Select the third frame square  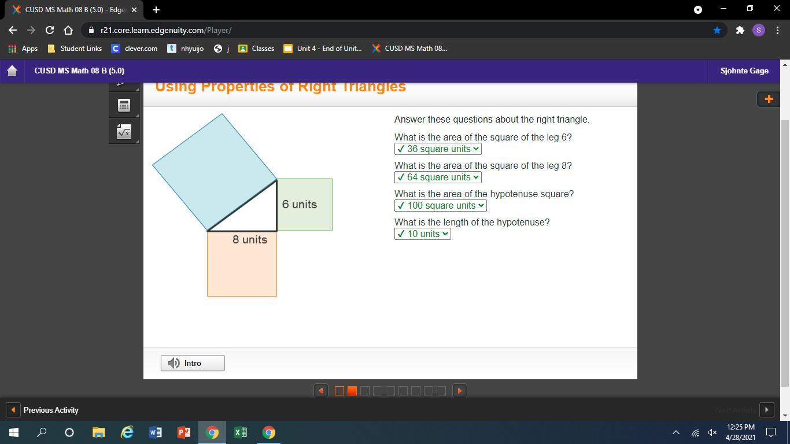[x=365, y=391]
